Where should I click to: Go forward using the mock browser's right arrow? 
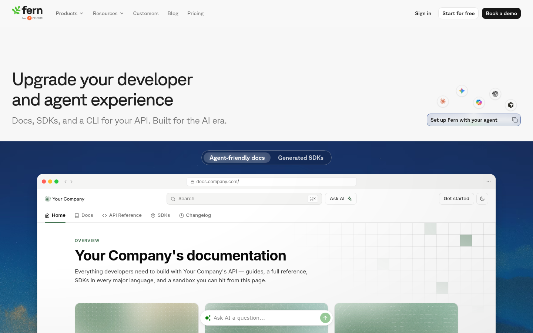(x=71, y=182)
